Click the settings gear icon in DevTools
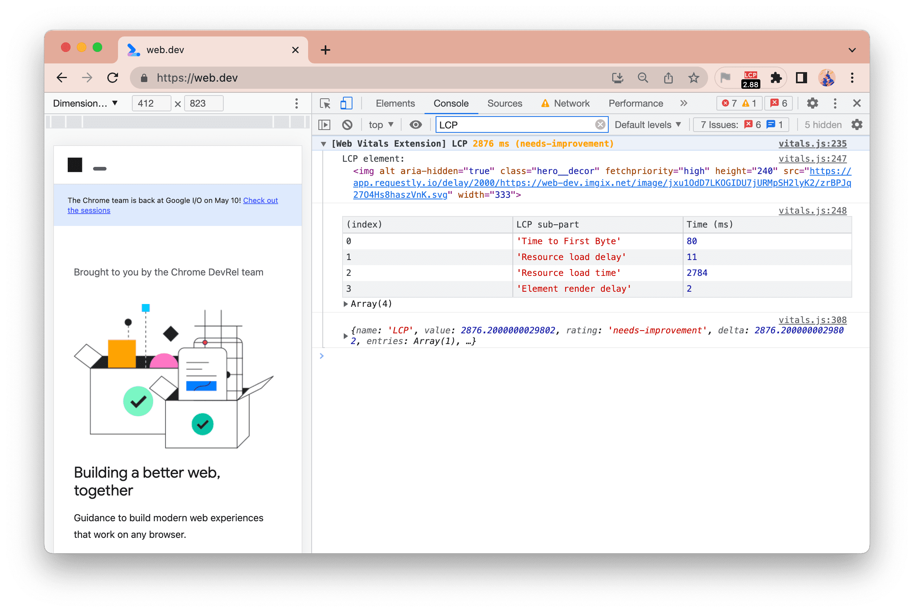Screen dimensions: 914x612 (812, 103)
